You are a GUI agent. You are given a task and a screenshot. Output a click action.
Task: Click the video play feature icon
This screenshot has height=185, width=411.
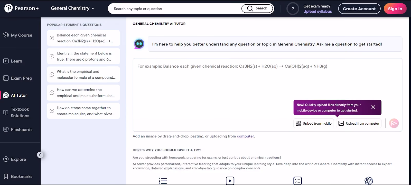pos(230,181)
